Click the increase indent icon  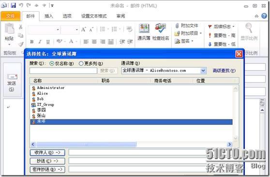130,42
